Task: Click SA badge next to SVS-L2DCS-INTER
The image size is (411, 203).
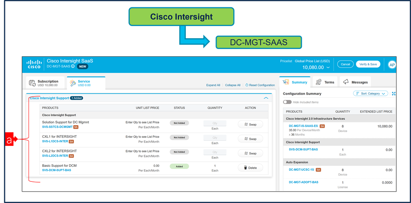Action: 71,156
